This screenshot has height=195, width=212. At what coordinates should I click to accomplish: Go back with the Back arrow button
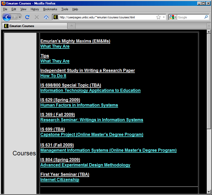(7, 17)
